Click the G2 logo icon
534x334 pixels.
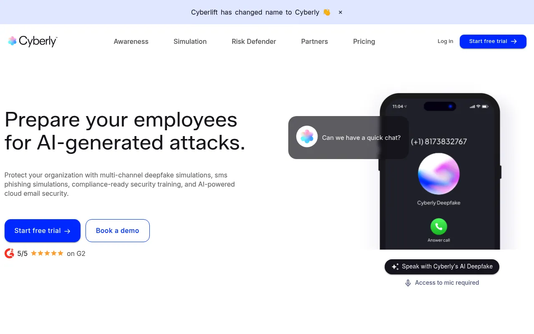(x=9, y=253)
